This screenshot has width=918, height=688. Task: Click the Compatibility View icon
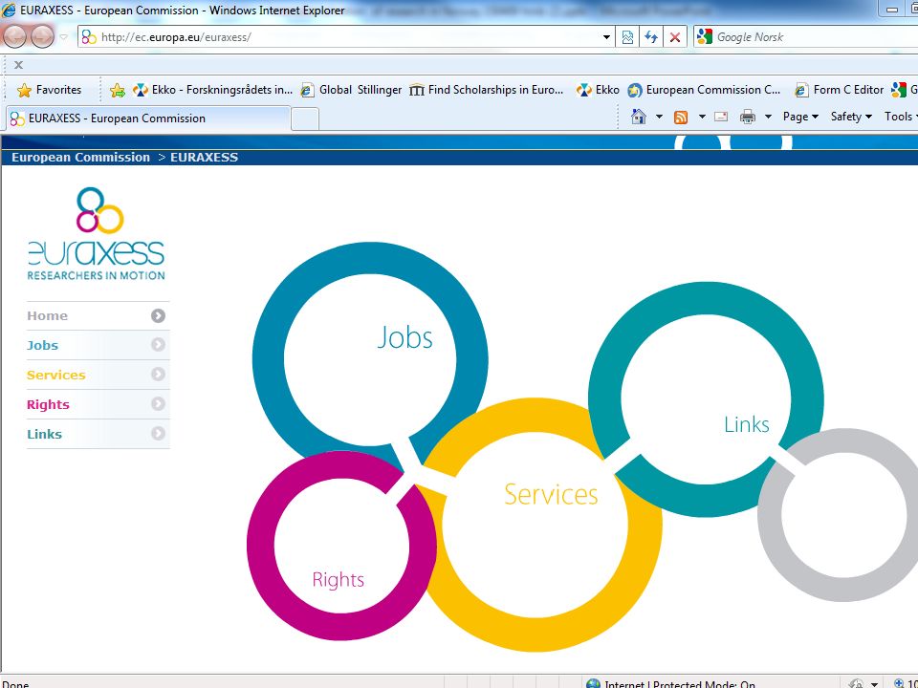627,37
